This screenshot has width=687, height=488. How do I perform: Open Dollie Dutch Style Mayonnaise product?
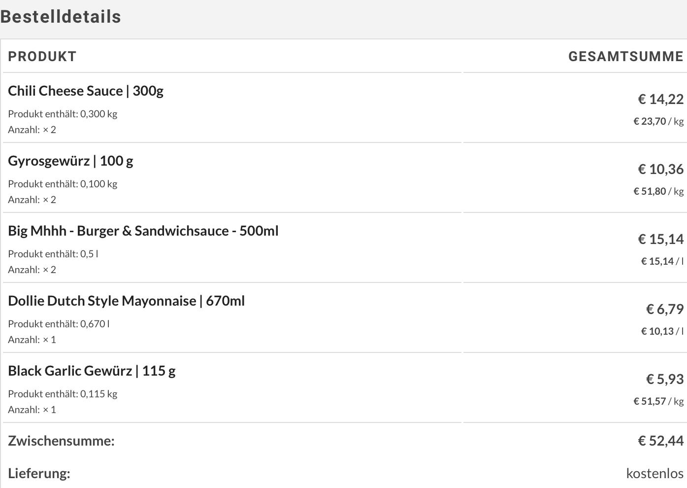(126, 301)
